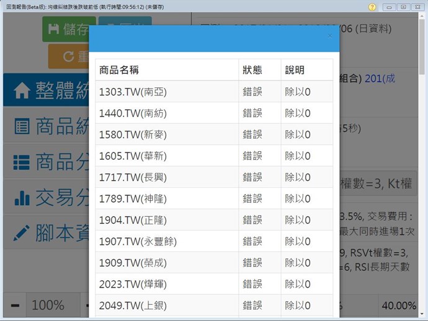Click the green 儲存 save button

[66, 29]
